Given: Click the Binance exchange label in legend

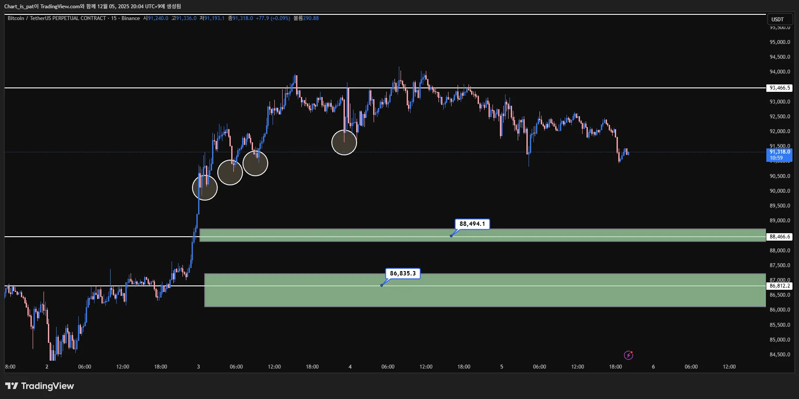Looking at the screenshot, I should [x=131, y=18].
